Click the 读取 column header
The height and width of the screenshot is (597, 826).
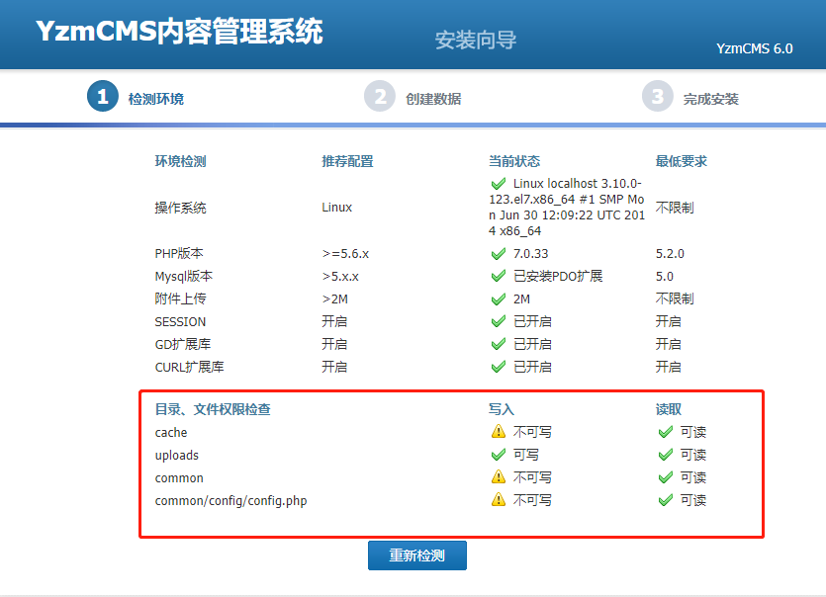coord(669,409)
